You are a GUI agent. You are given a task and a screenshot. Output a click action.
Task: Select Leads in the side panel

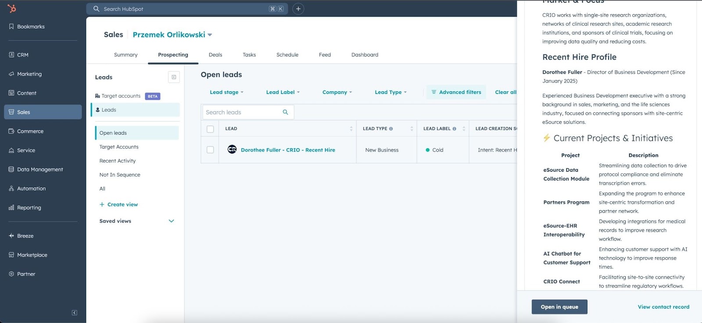coord(136,110)
